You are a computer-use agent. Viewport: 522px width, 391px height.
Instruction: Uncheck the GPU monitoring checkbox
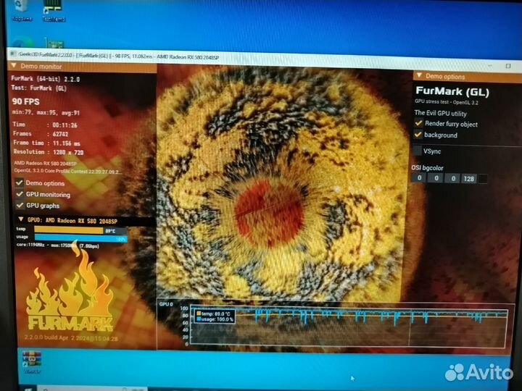(x=20, y=194)
